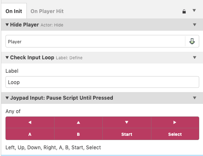Select the On Init tab
This screenshot has width=203, height=156.
tap(14, 11)
